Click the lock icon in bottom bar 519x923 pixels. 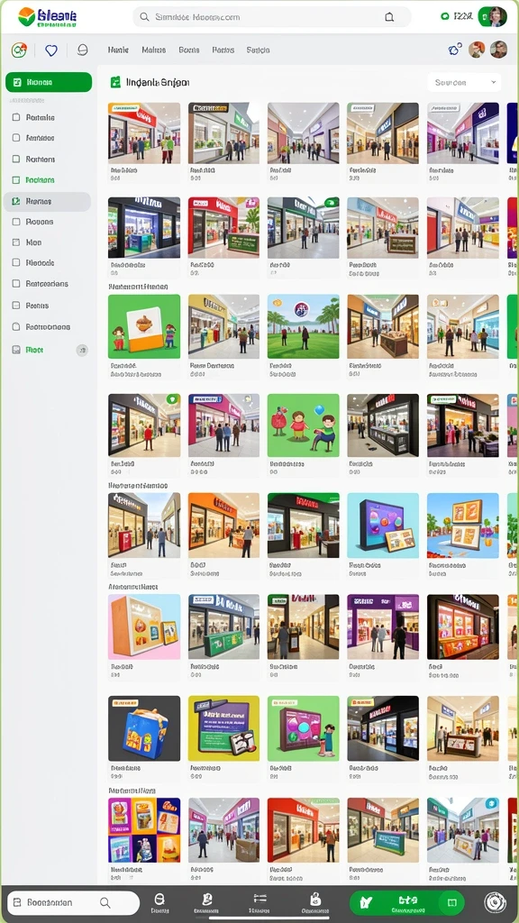tap(315, 899)
